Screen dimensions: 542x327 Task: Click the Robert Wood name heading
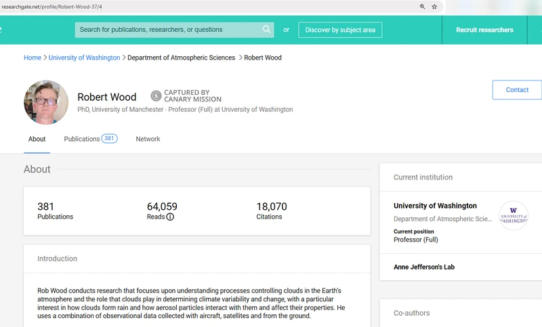pos(107,97)
